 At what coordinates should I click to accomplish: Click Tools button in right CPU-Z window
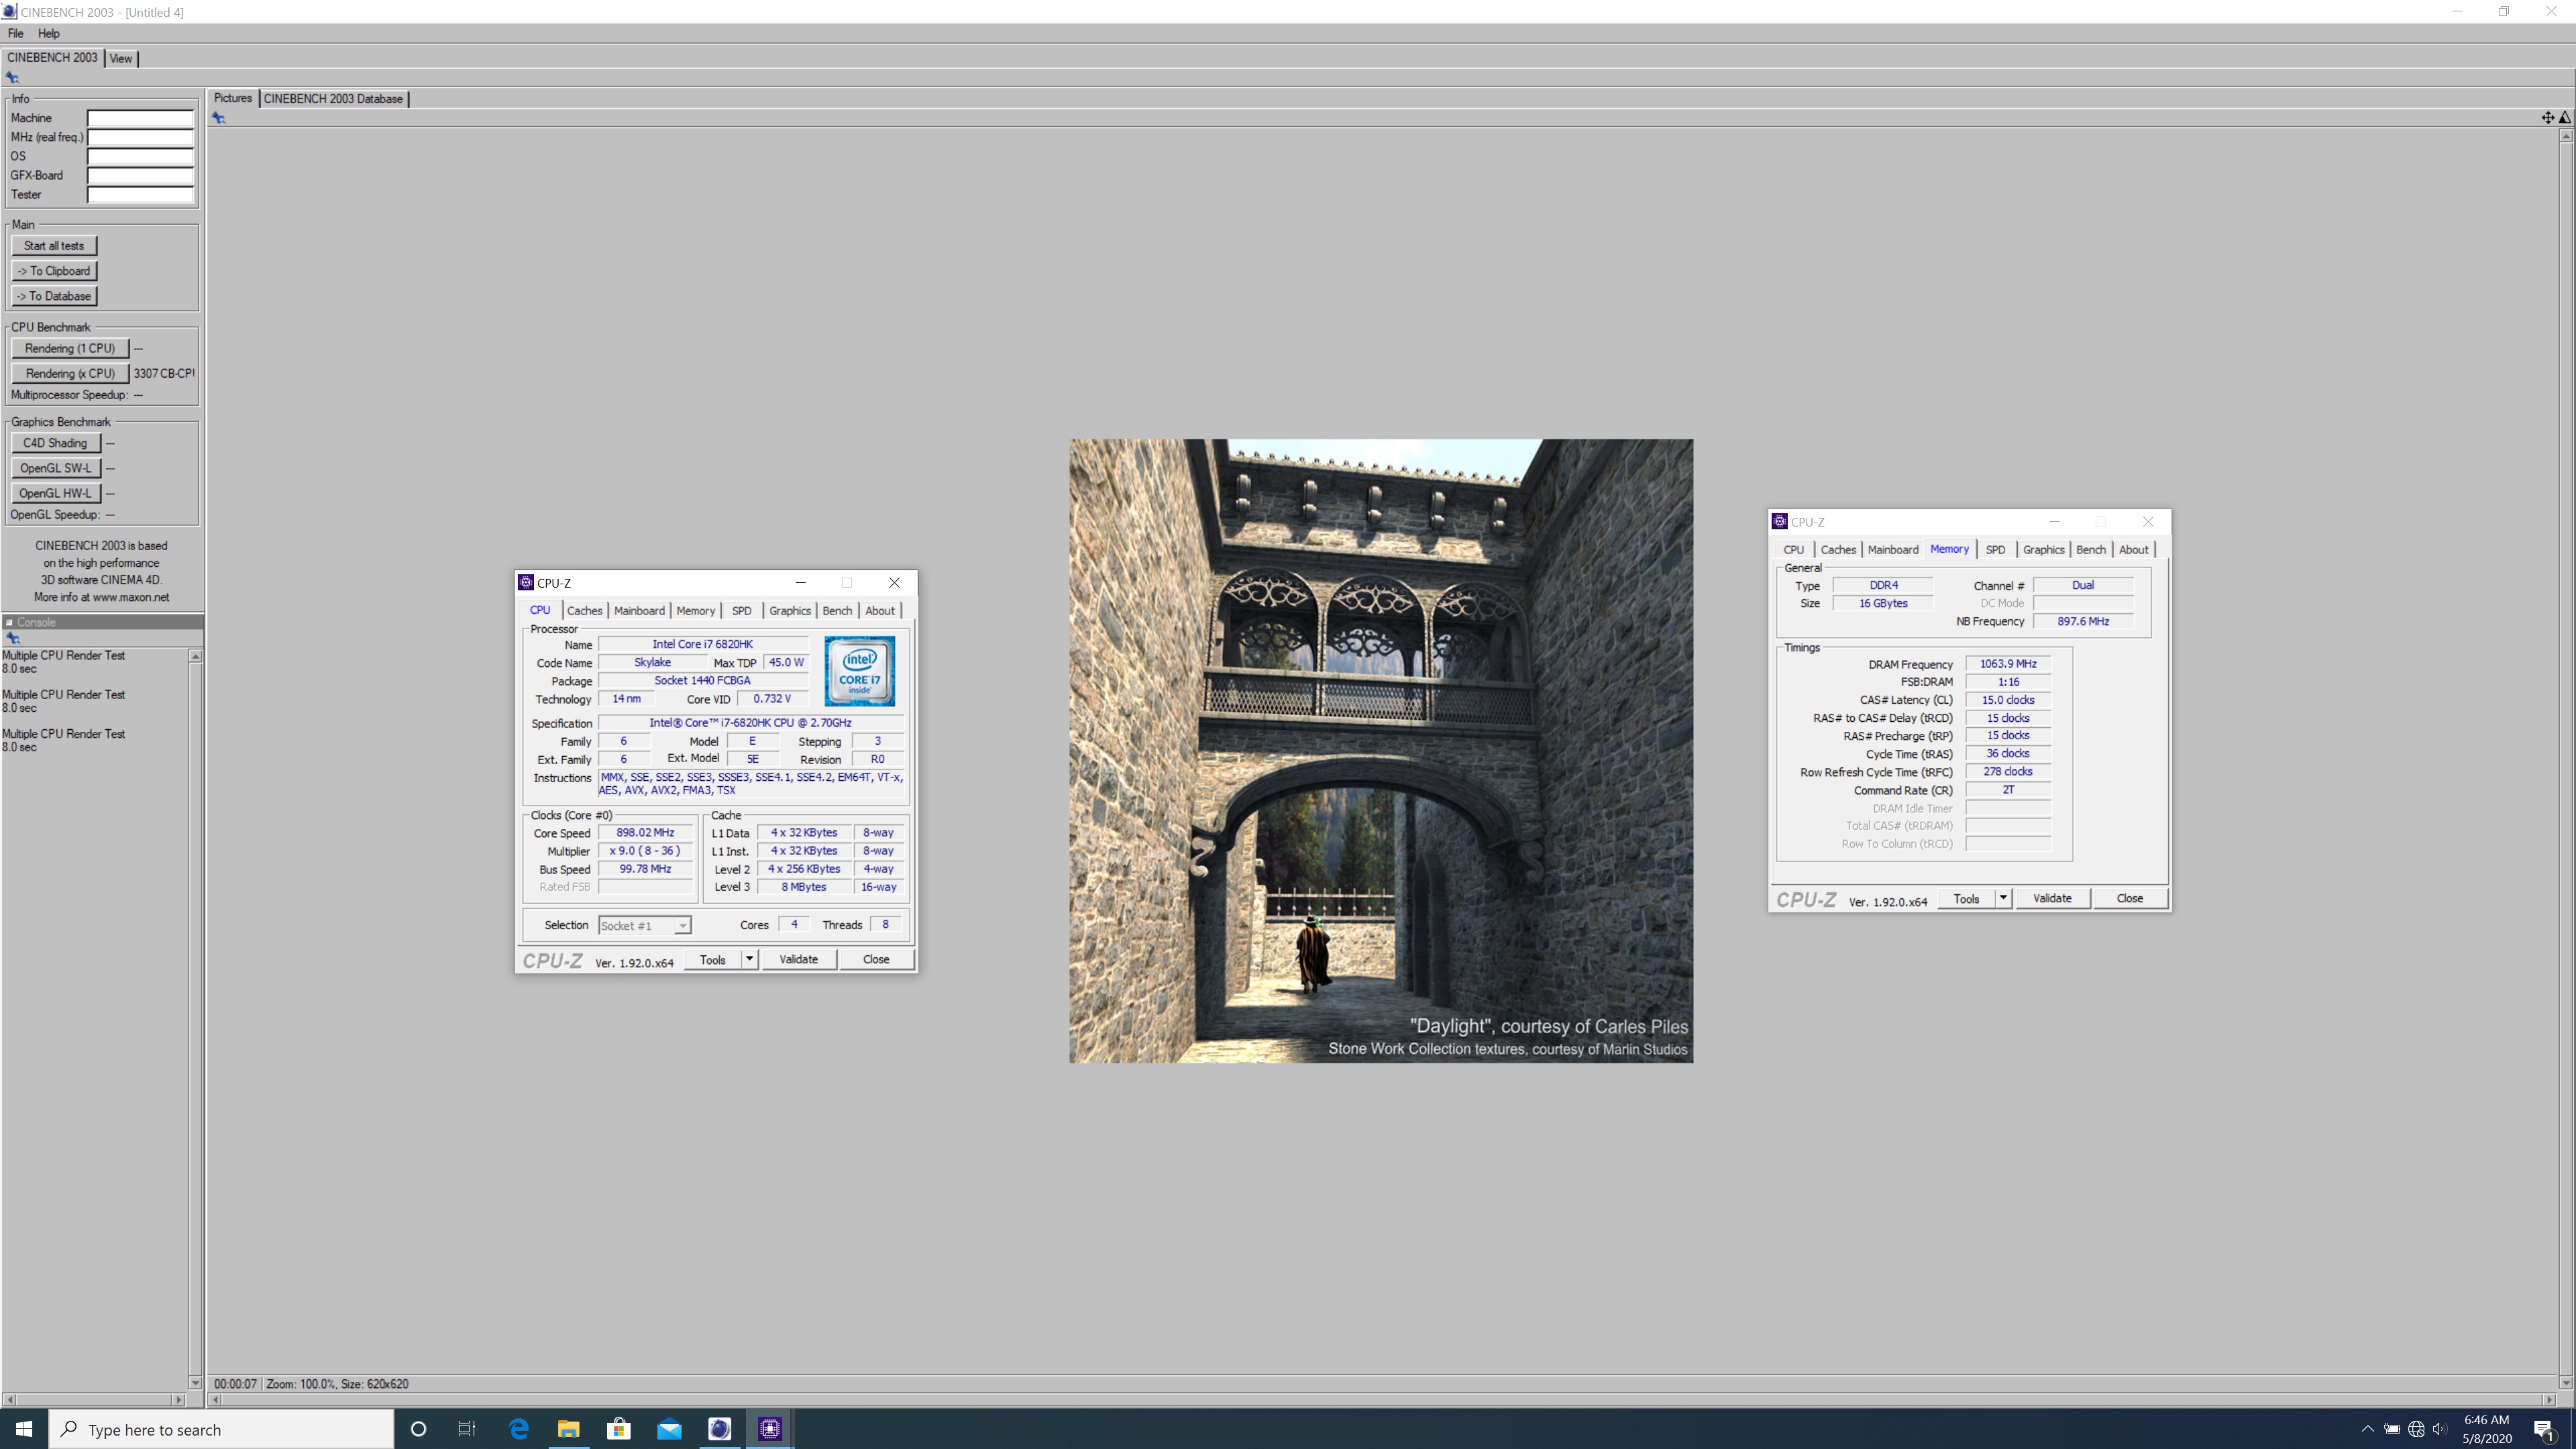1966,899
